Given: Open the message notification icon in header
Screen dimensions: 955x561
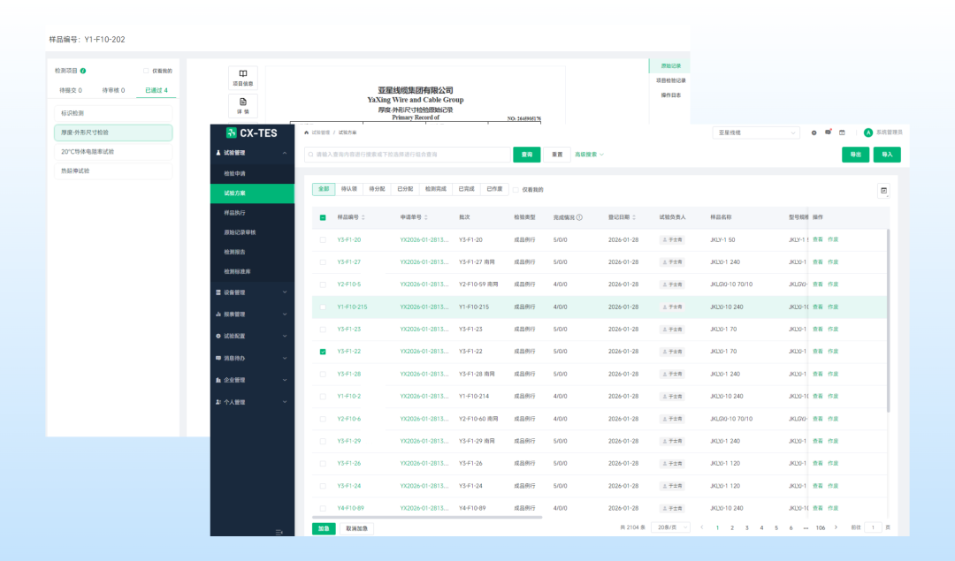Looking at the screenshot, I should point(829,133).
